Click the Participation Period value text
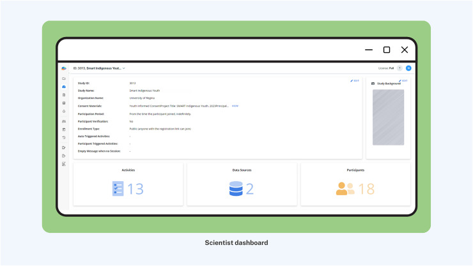This screenshot has width=473, height=266. point(160,114)
